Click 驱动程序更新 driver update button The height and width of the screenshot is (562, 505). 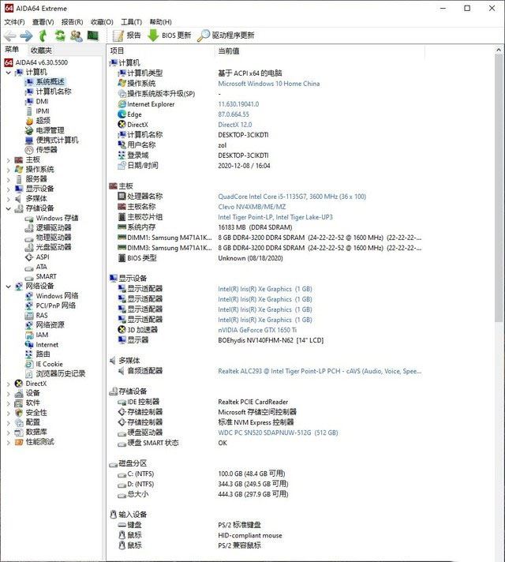[x=226, y=35]
